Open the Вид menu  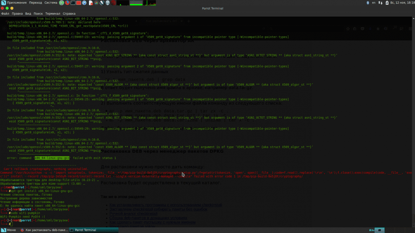click(x=28, y=14)
